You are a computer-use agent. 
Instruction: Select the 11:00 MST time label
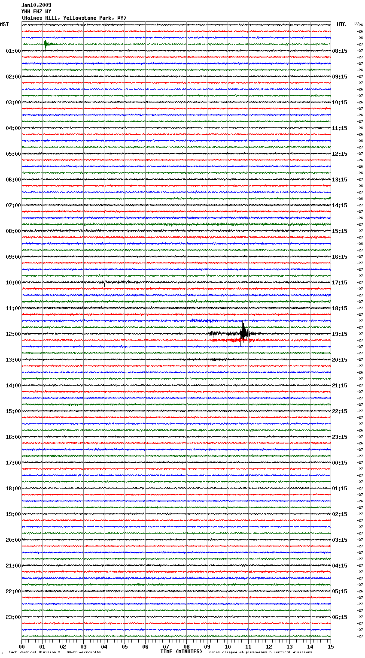[x=13, y=308]
